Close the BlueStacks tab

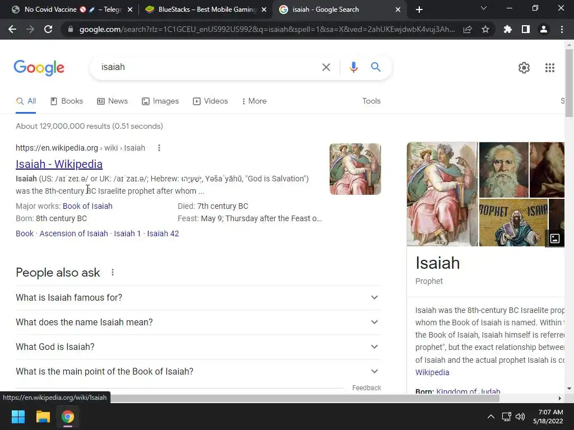264,10
